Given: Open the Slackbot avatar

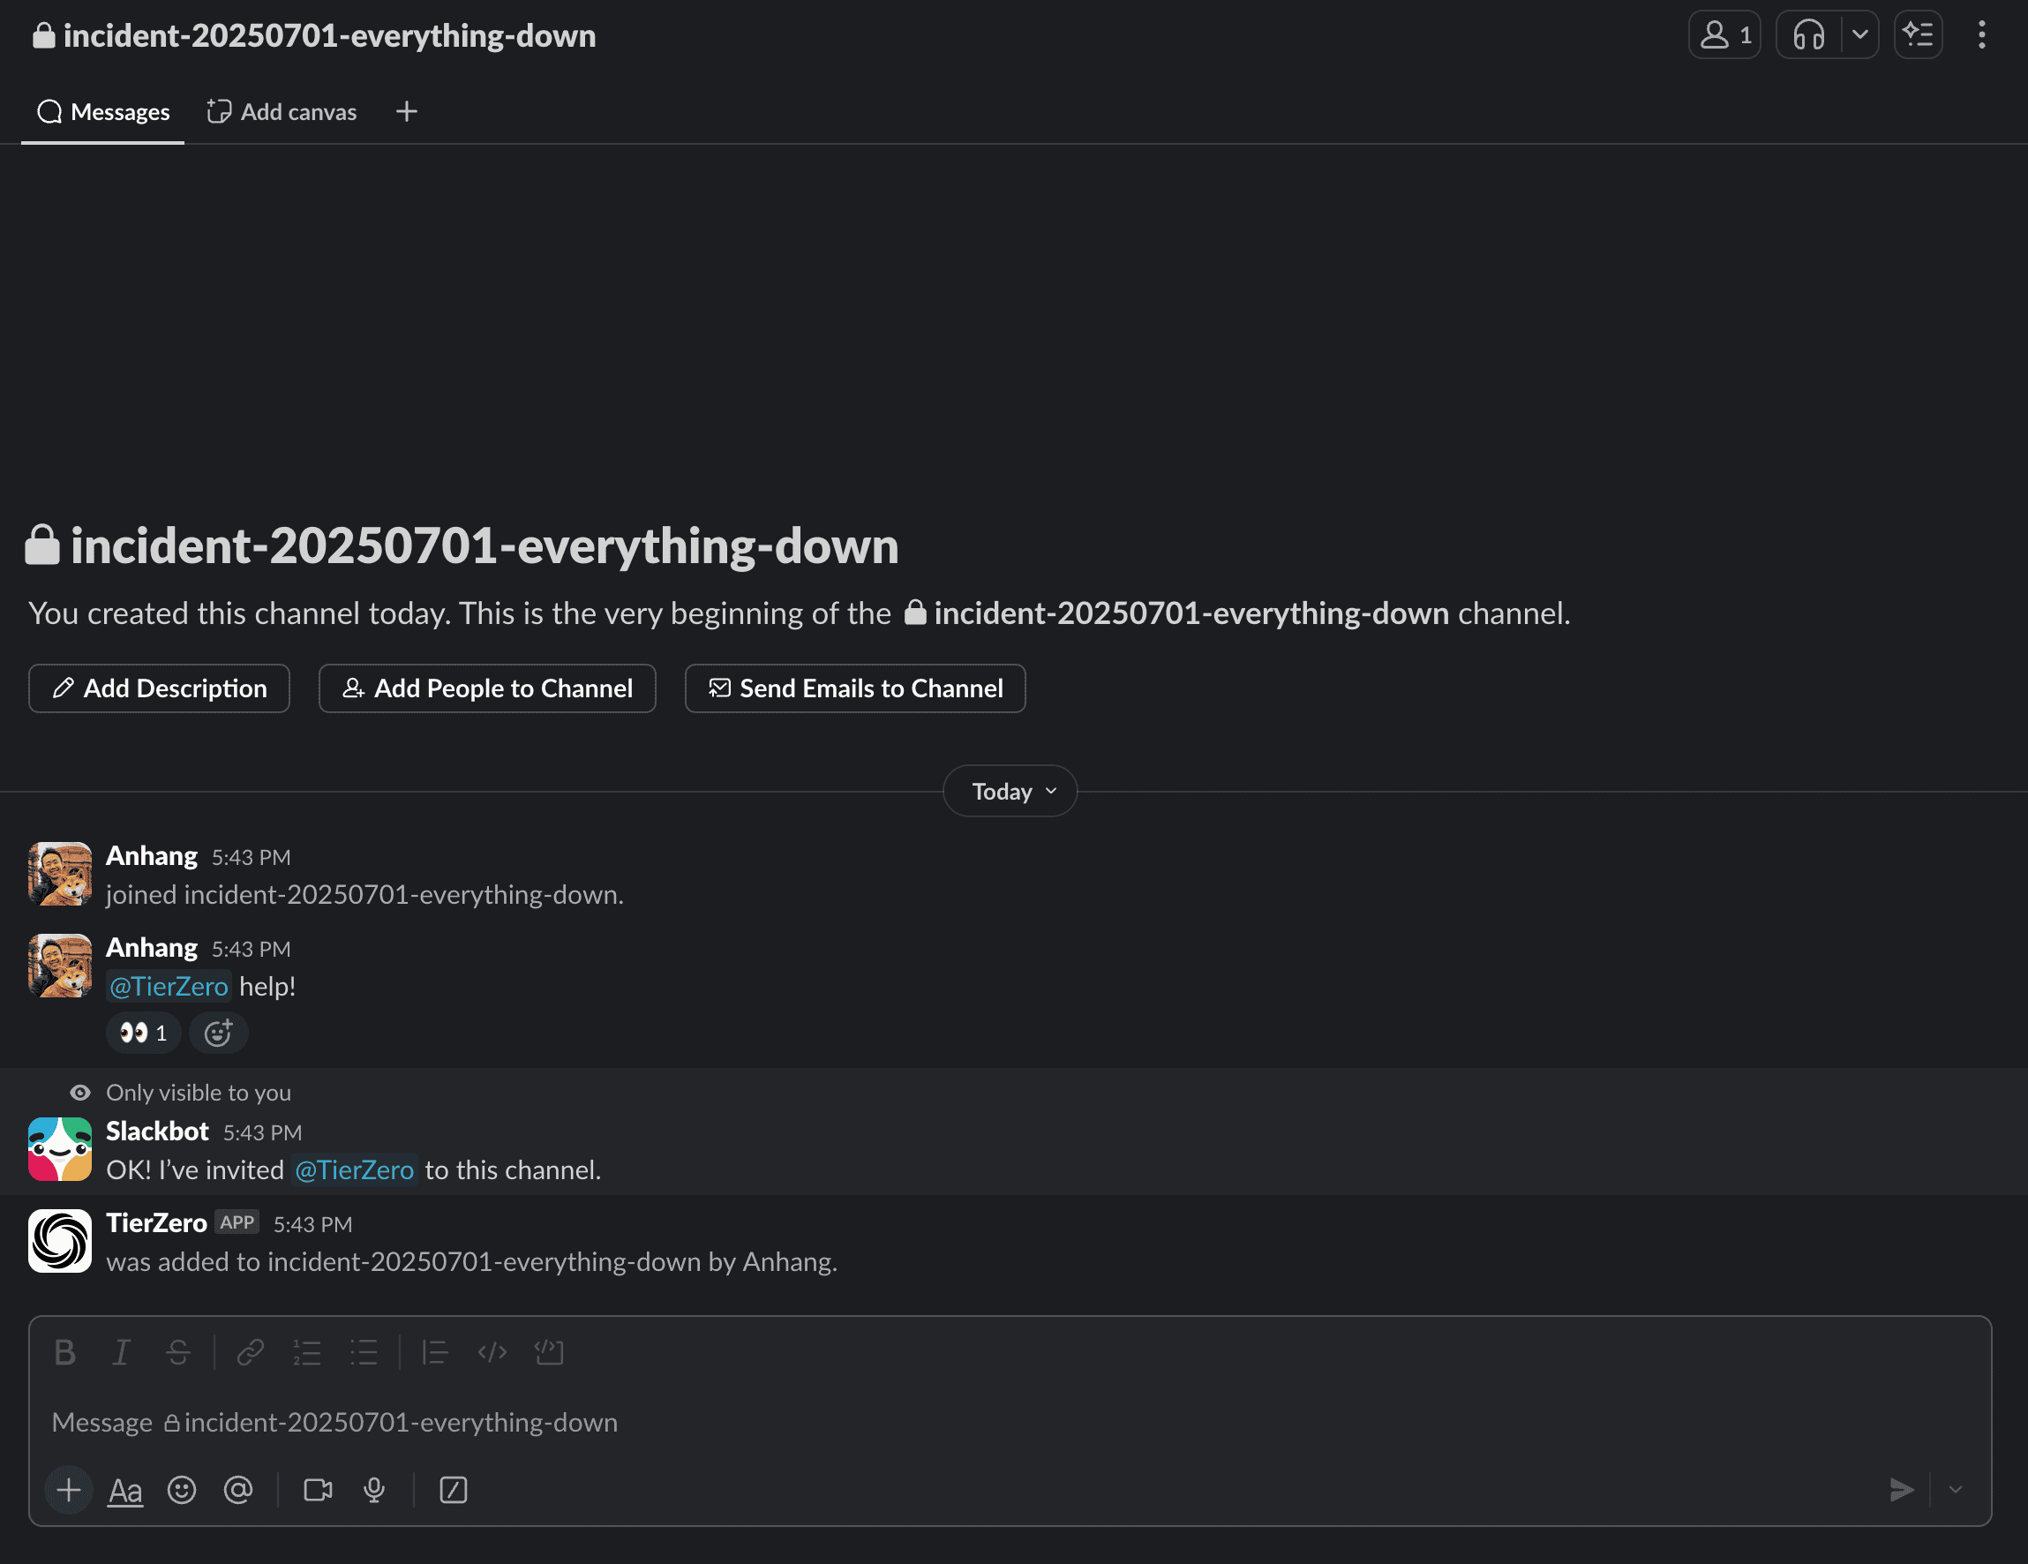Looking at the screenshot, I should [60, 1150].
